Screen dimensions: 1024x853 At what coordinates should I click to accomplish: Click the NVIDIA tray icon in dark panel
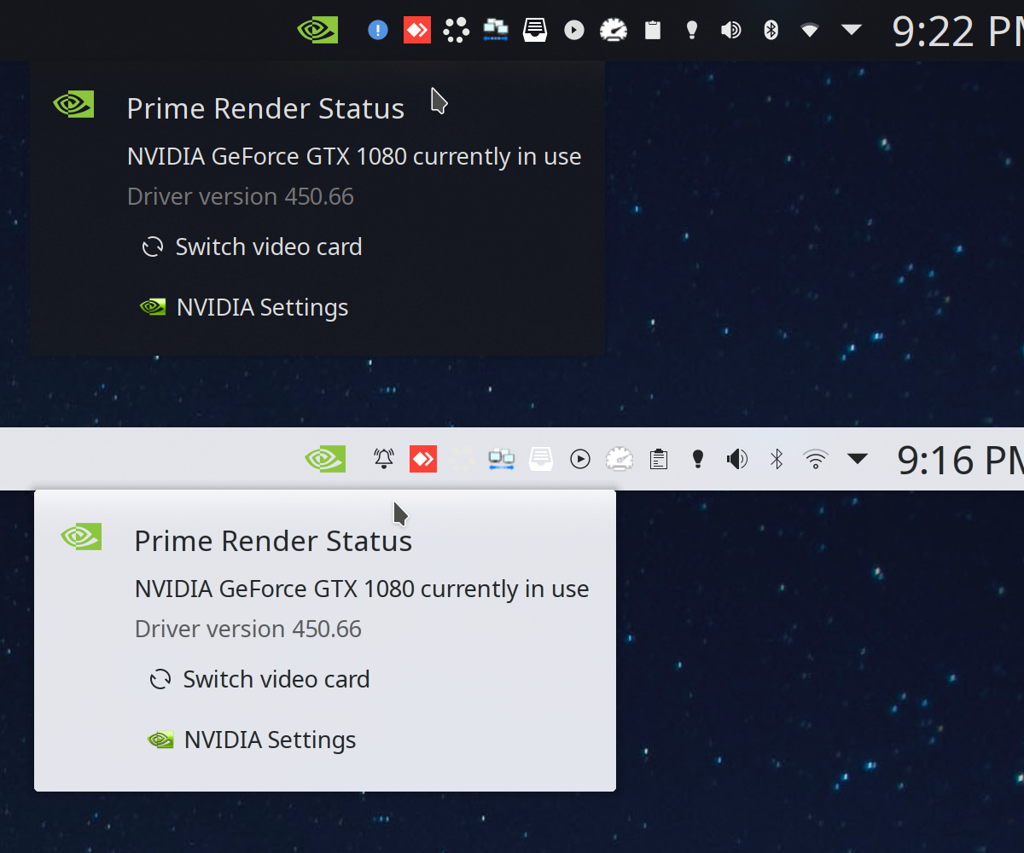pos(317,31)
